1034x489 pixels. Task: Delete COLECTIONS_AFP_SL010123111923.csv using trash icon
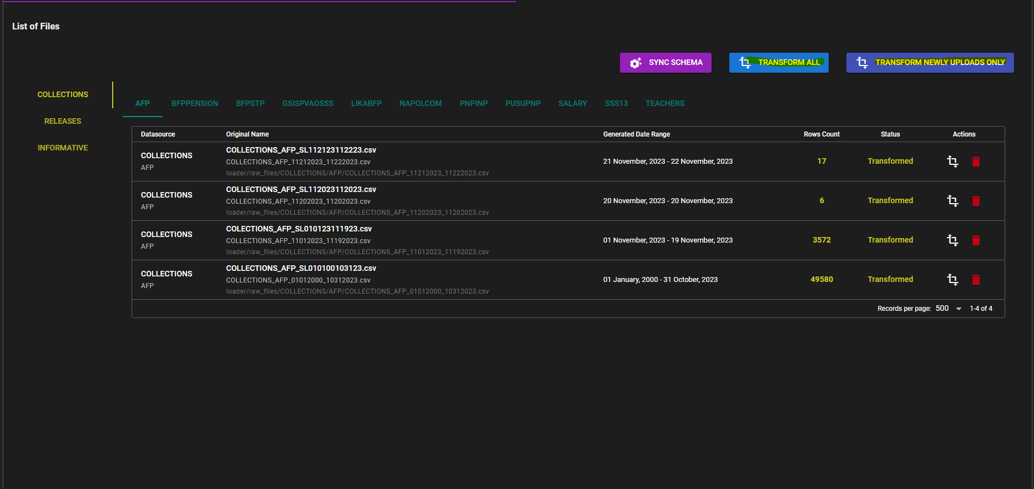976,240
